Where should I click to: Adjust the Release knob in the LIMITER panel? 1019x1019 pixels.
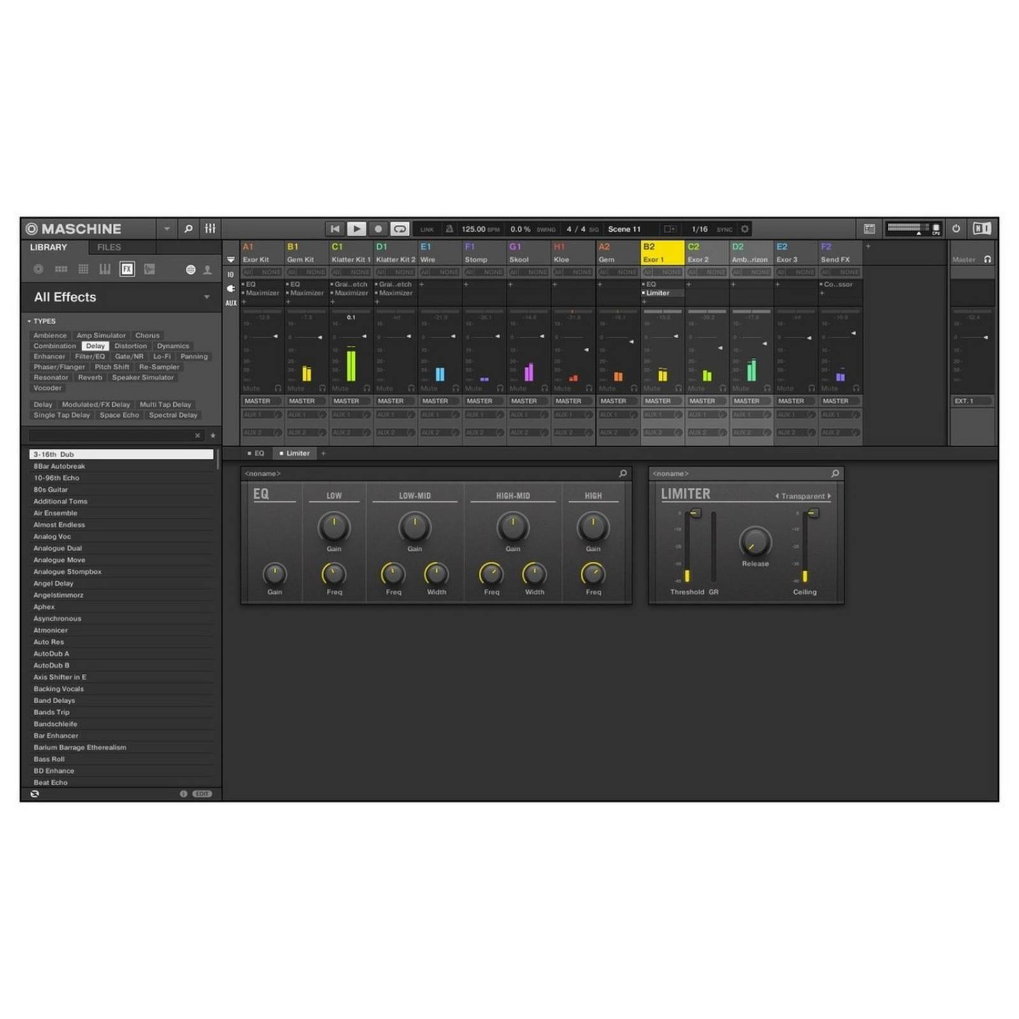754,543
